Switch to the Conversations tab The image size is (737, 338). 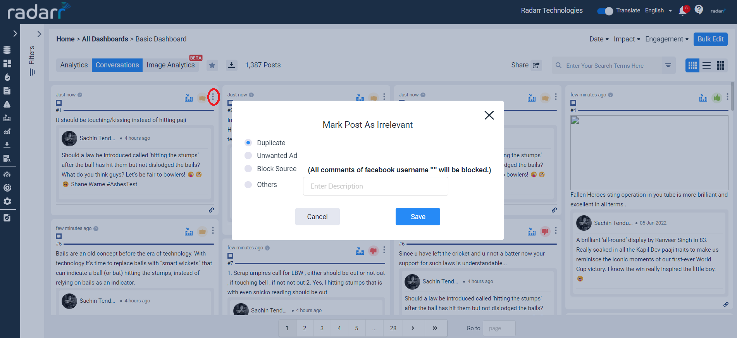pyautogui.click(x=117, y=65)
